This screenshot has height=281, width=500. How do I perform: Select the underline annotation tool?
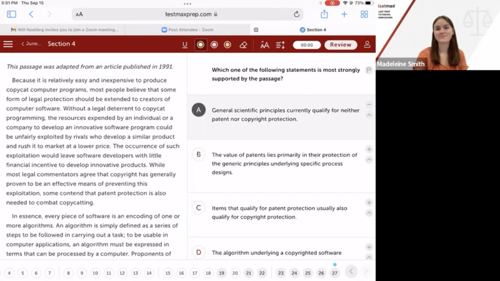(184, 45)
